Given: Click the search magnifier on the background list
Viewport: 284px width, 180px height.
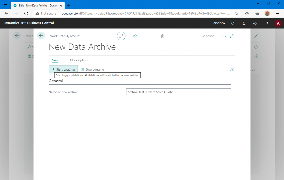Looking at the screenshot, I should [x=29, y=47].
